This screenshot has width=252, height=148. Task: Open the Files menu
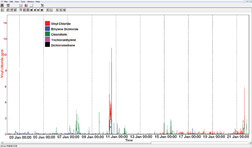(x=6, y=2)
